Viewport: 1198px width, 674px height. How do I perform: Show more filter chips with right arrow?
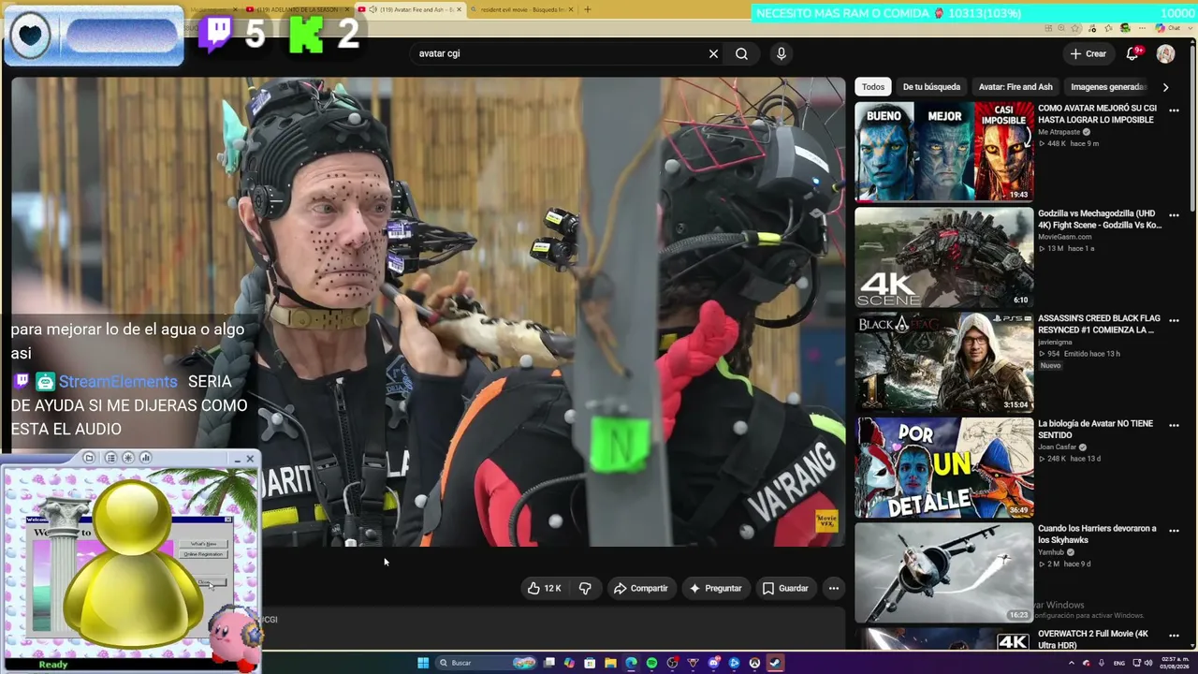click(x=1165, y=87)
